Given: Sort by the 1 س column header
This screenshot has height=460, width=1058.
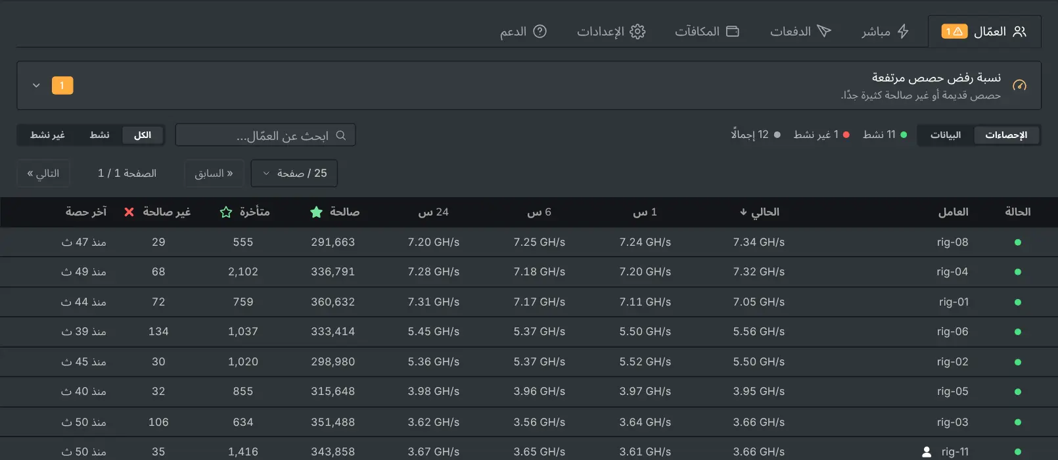Looking at the screenshot, I should pos(645,212).
